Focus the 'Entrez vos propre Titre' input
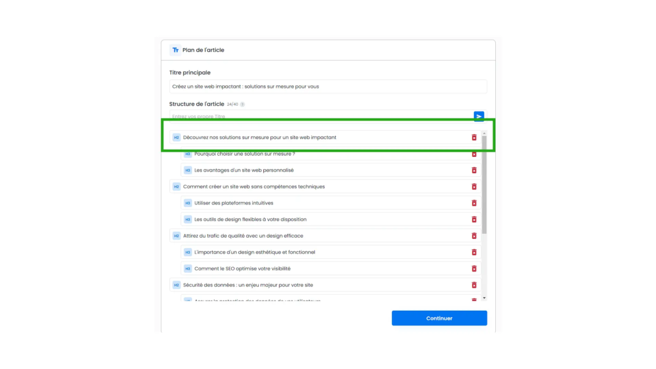656x369 pixels. tap(321, 117)
